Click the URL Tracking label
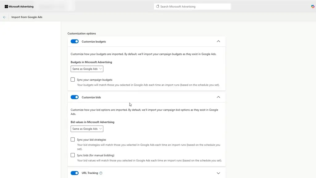 [x=90, y=173]
